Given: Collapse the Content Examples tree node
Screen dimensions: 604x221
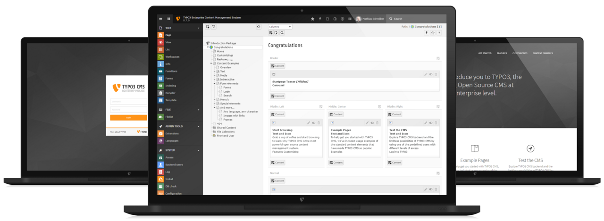Looking at the screenshot, I should (x=211, y=63).
